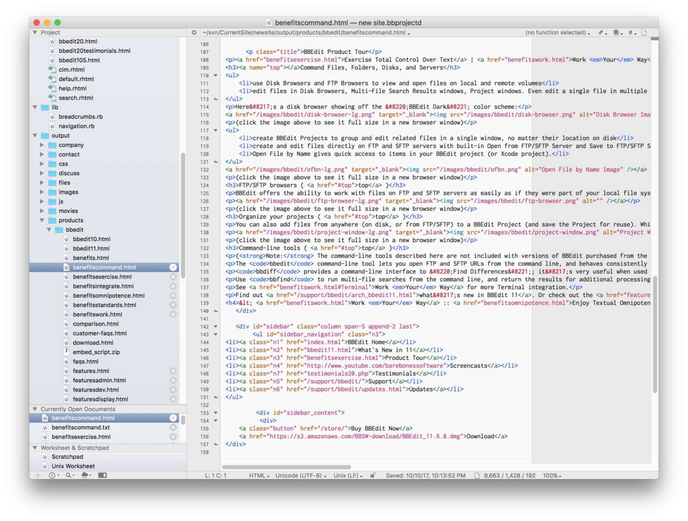Expand the company folder
Image resolution: width=688 pixels, height=521 pixels.
[x=42, y=145]
